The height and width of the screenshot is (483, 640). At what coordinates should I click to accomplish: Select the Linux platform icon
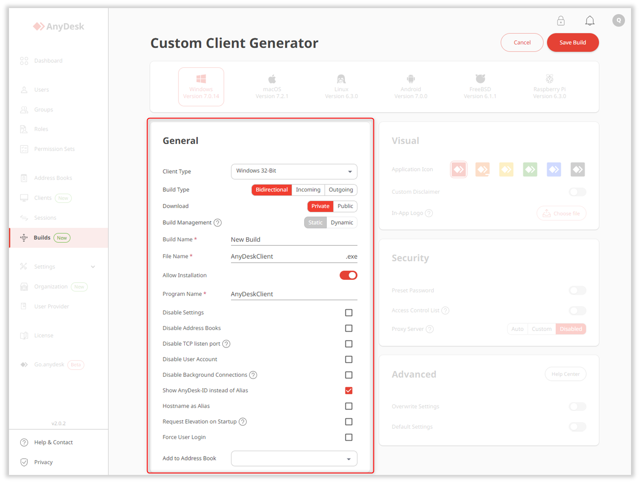(x=341, y=79)
